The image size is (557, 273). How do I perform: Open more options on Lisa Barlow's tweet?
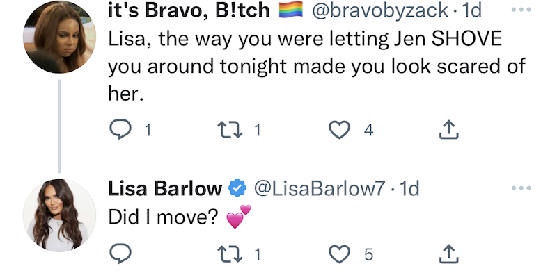tap(521, 188)
